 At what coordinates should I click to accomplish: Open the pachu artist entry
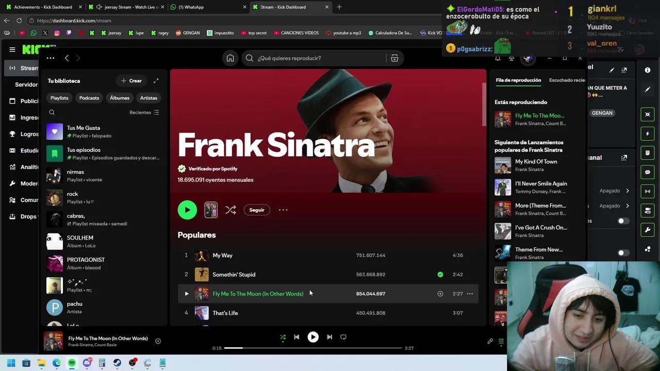[x=103, y=308]
